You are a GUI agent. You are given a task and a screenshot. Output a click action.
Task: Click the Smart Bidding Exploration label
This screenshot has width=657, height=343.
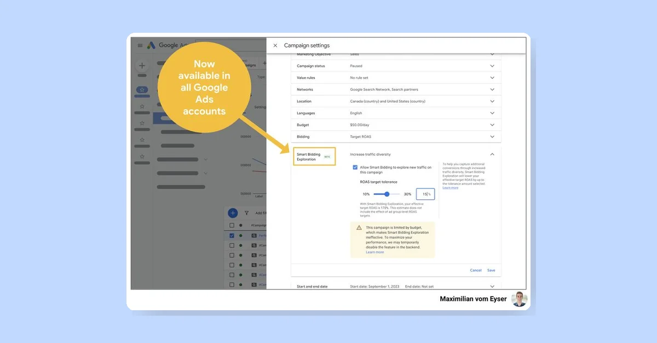(309, 157)
